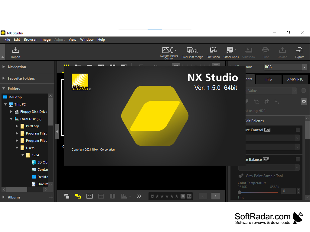Click the label 0 box beside stars
This screenshot has width=310, height=232.
pos(183,196)
